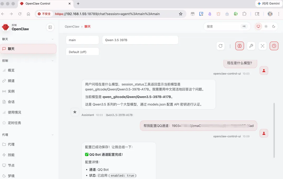
Task: Collapse the 代理 sidebar section
Action: click(52, 135)
